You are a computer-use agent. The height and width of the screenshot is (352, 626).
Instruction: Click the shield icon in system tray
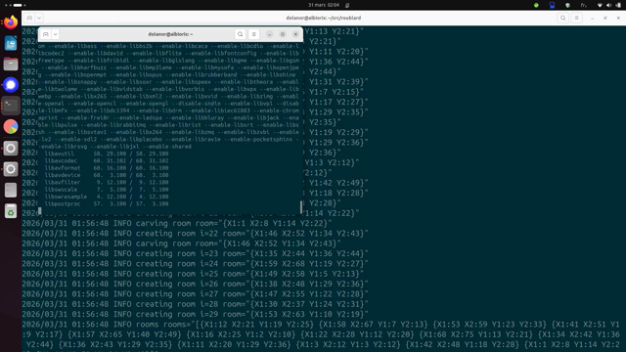[x=567, y=5]
